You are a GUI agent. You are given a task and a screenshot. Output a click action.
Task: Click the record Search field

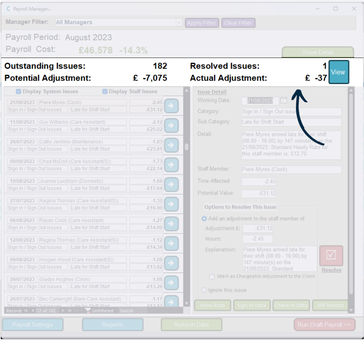click(132, 311)
